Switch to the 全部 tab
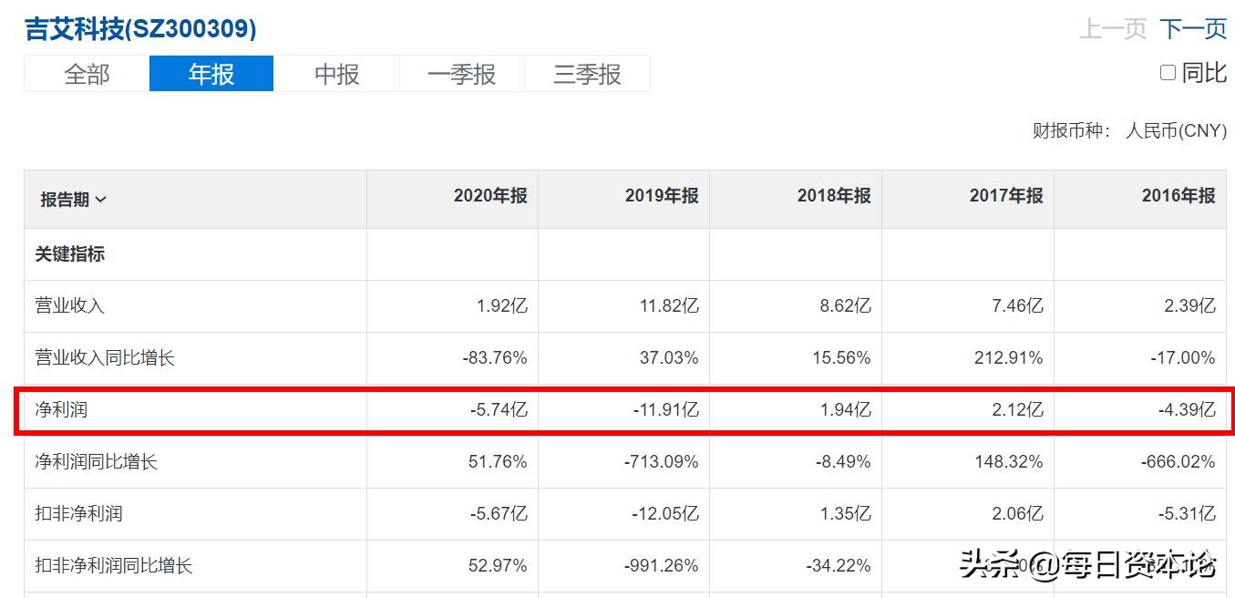The image size is (1235, 598). pos(85,75)
